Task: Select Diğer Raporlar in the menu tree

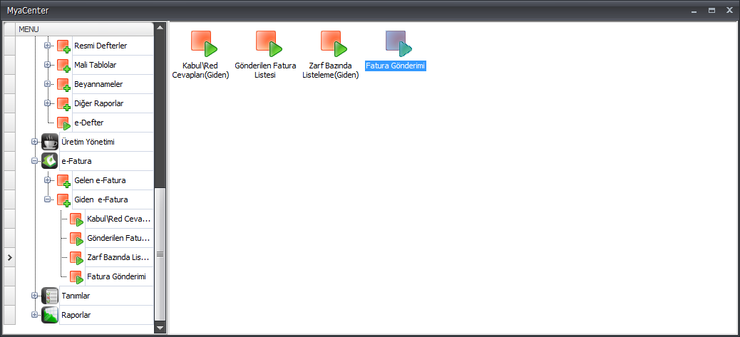Action: coord(99,103)
